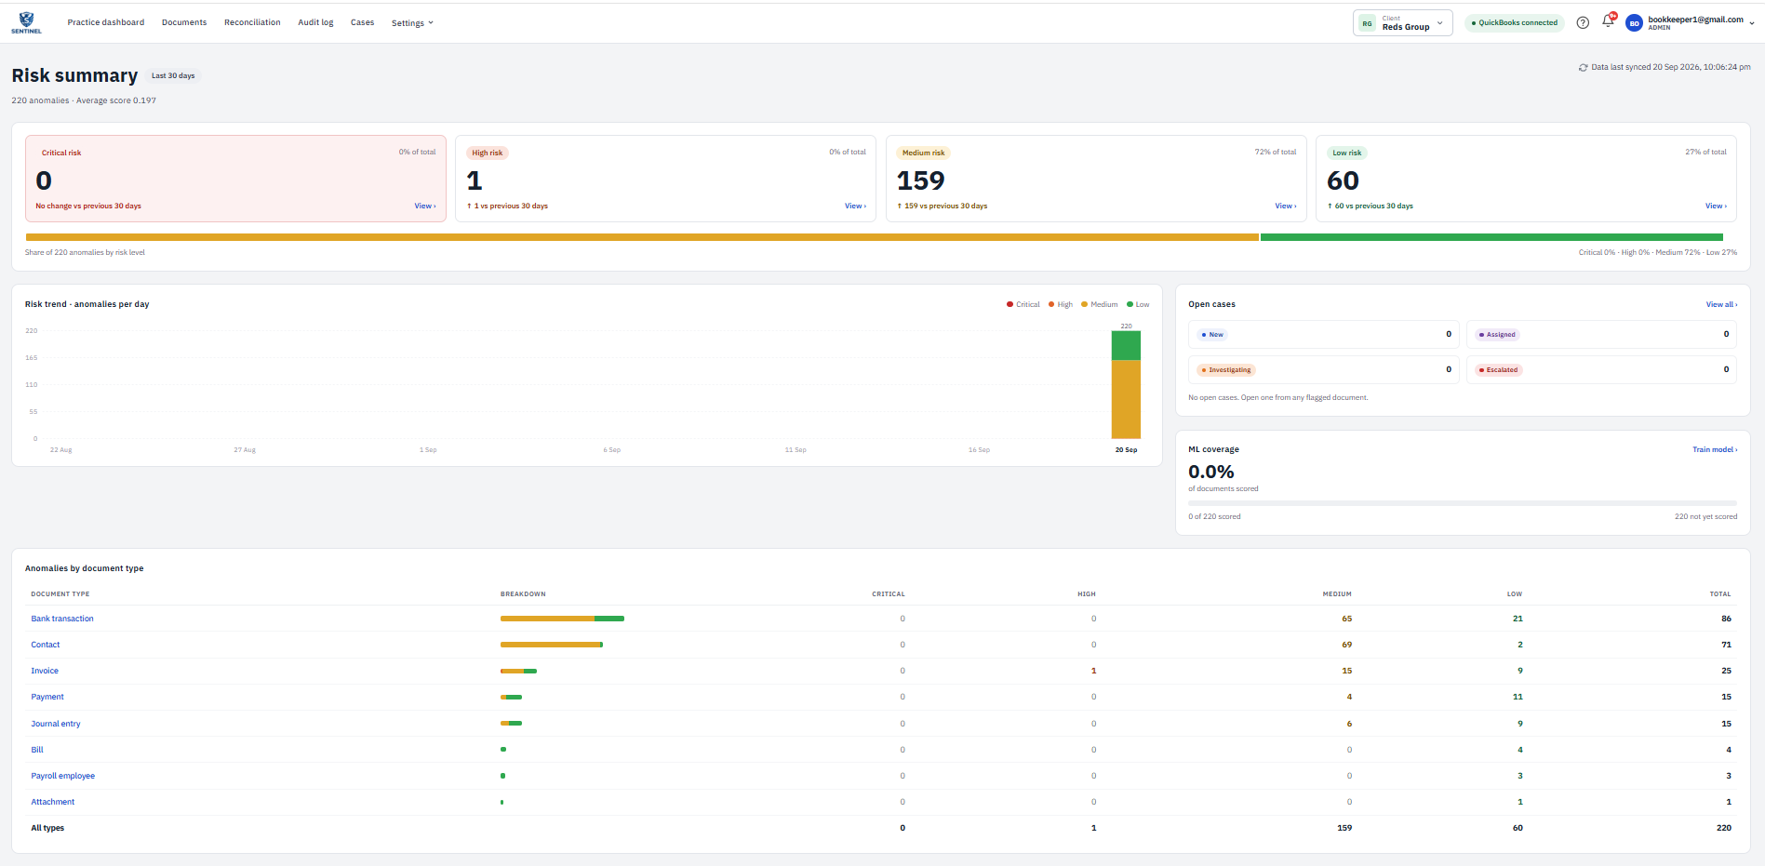
Task: Click View all open cases
Action: tap(1721, 305)
